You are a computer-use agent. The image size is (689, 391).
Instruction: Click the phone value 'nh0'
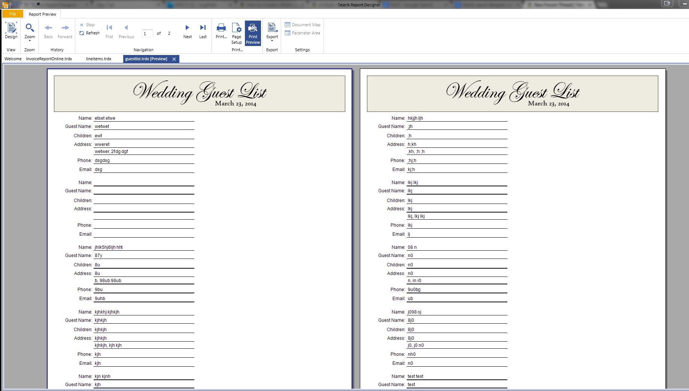[x=412, y=354]
